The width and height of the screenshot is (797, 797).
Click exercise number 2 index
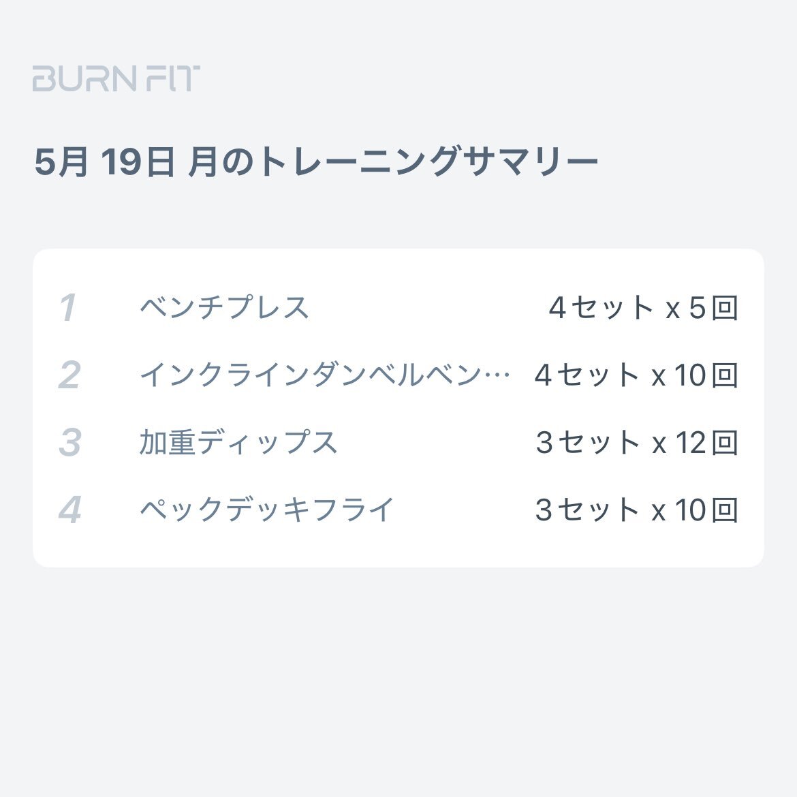pos(69,375)
